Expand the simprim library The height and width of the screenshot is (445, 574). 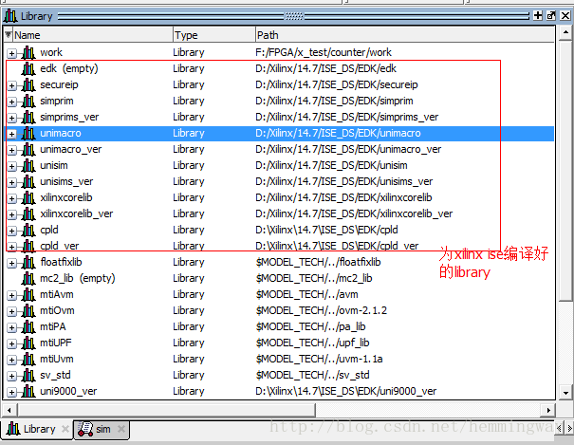[x=11, y=102]
